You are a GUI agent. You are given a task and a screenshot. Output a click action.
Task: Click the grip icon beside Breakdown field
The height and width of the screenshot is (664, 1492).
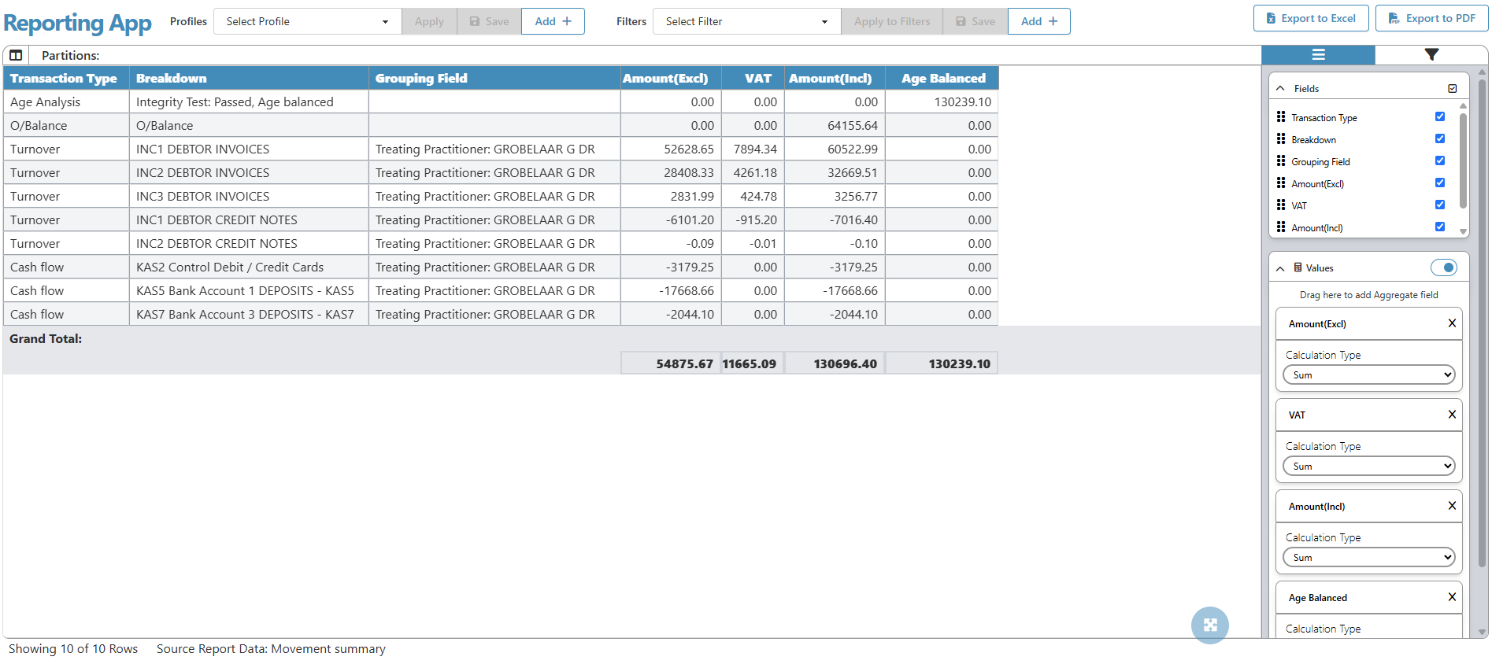click(x=1281, y=139)
